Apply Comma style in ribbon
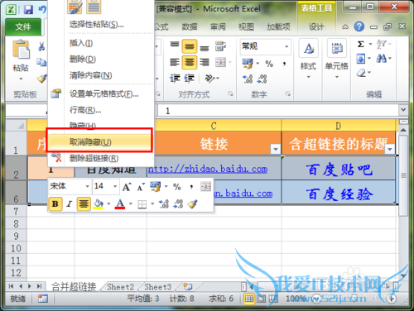Screen dimensions: 414x311 [x=284, y=64]
